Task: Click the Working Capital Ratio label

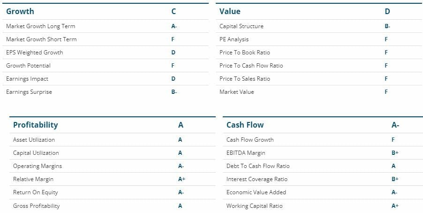Action: pos(255,206)
